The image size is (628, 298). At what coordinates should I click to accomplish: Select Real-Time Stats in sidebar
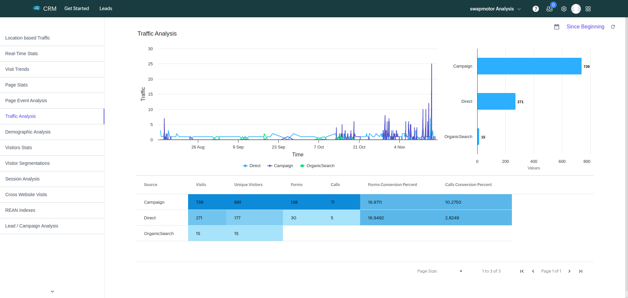coord(52,54)
